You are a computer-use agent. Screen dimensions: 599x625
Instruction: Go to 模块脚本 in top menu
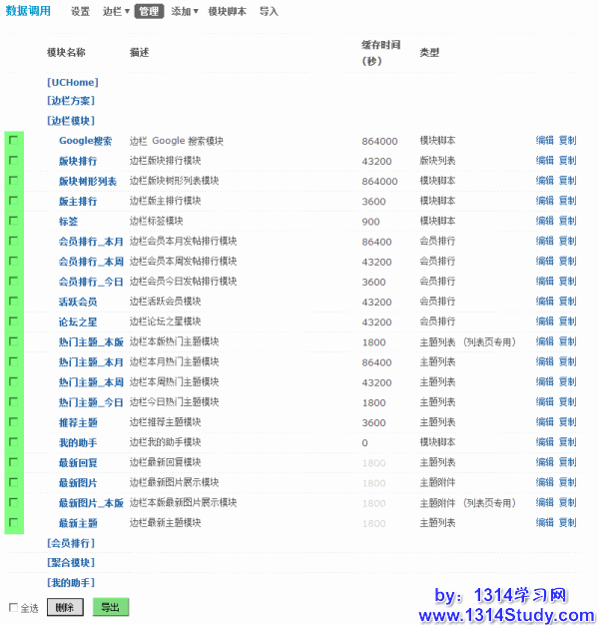[228, 12]
